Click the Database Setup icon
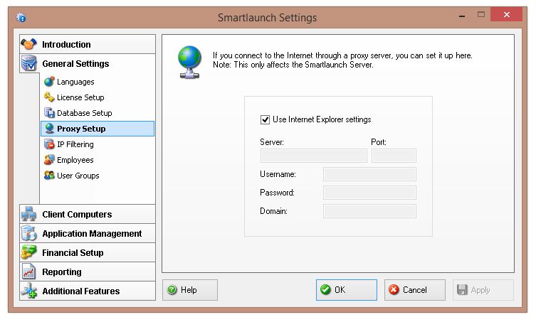 (x=49, y=113)
